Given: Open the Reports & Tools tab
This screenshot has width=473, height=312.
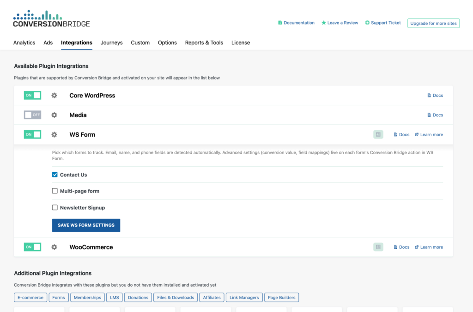Looking at the screenshot, I should [x=204, y=42].
